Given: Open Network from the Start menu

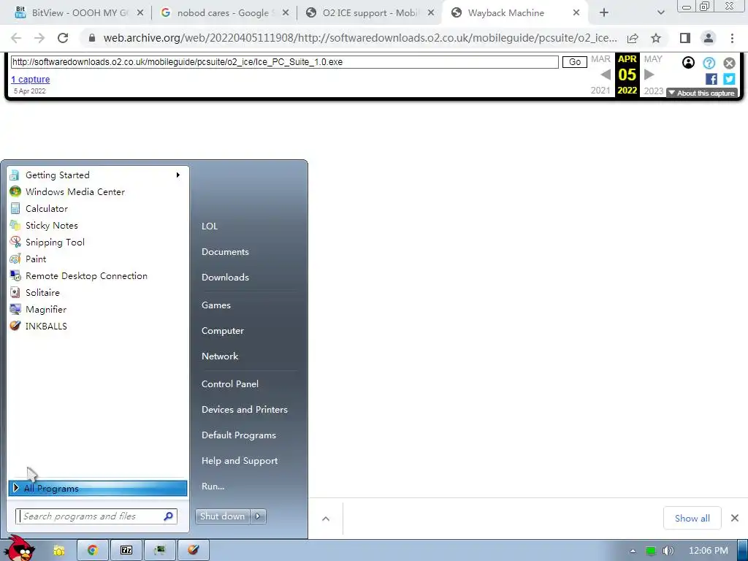Looking at the screenshot, I should pos(219,356).
